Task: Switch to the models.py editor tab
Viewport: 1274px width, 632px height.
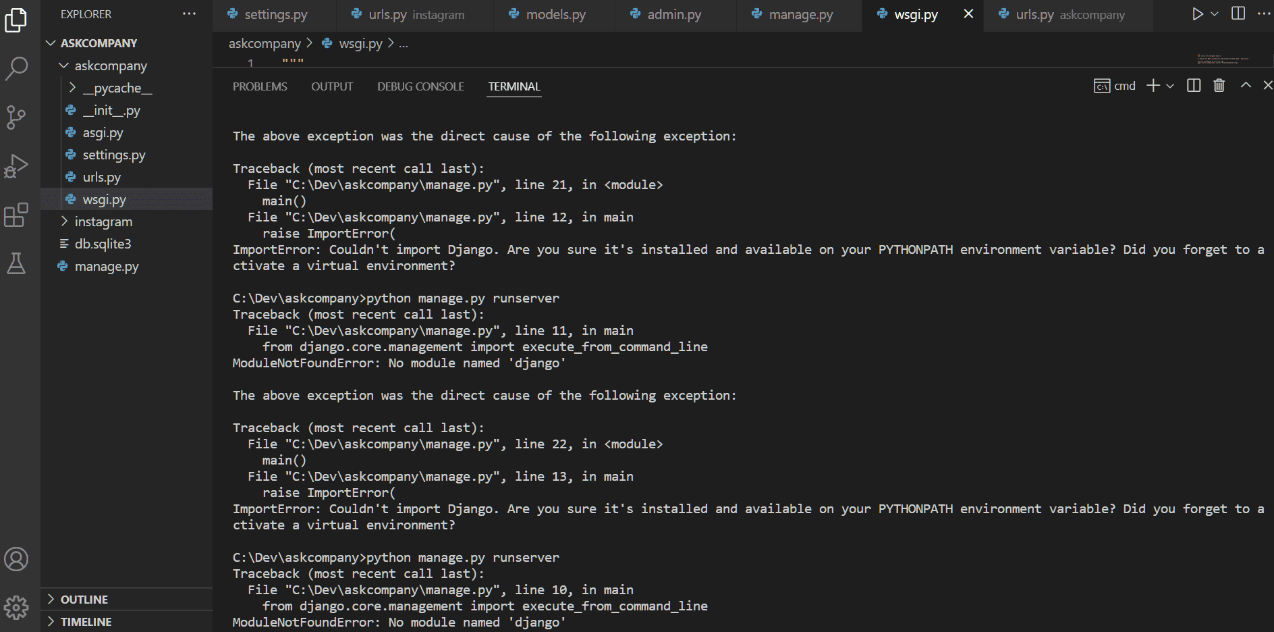Action: point(555,15)
